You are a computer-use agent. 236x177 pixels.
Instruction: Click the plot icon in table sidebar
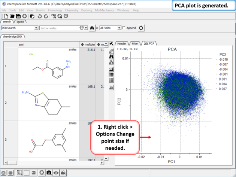(111, 87)
